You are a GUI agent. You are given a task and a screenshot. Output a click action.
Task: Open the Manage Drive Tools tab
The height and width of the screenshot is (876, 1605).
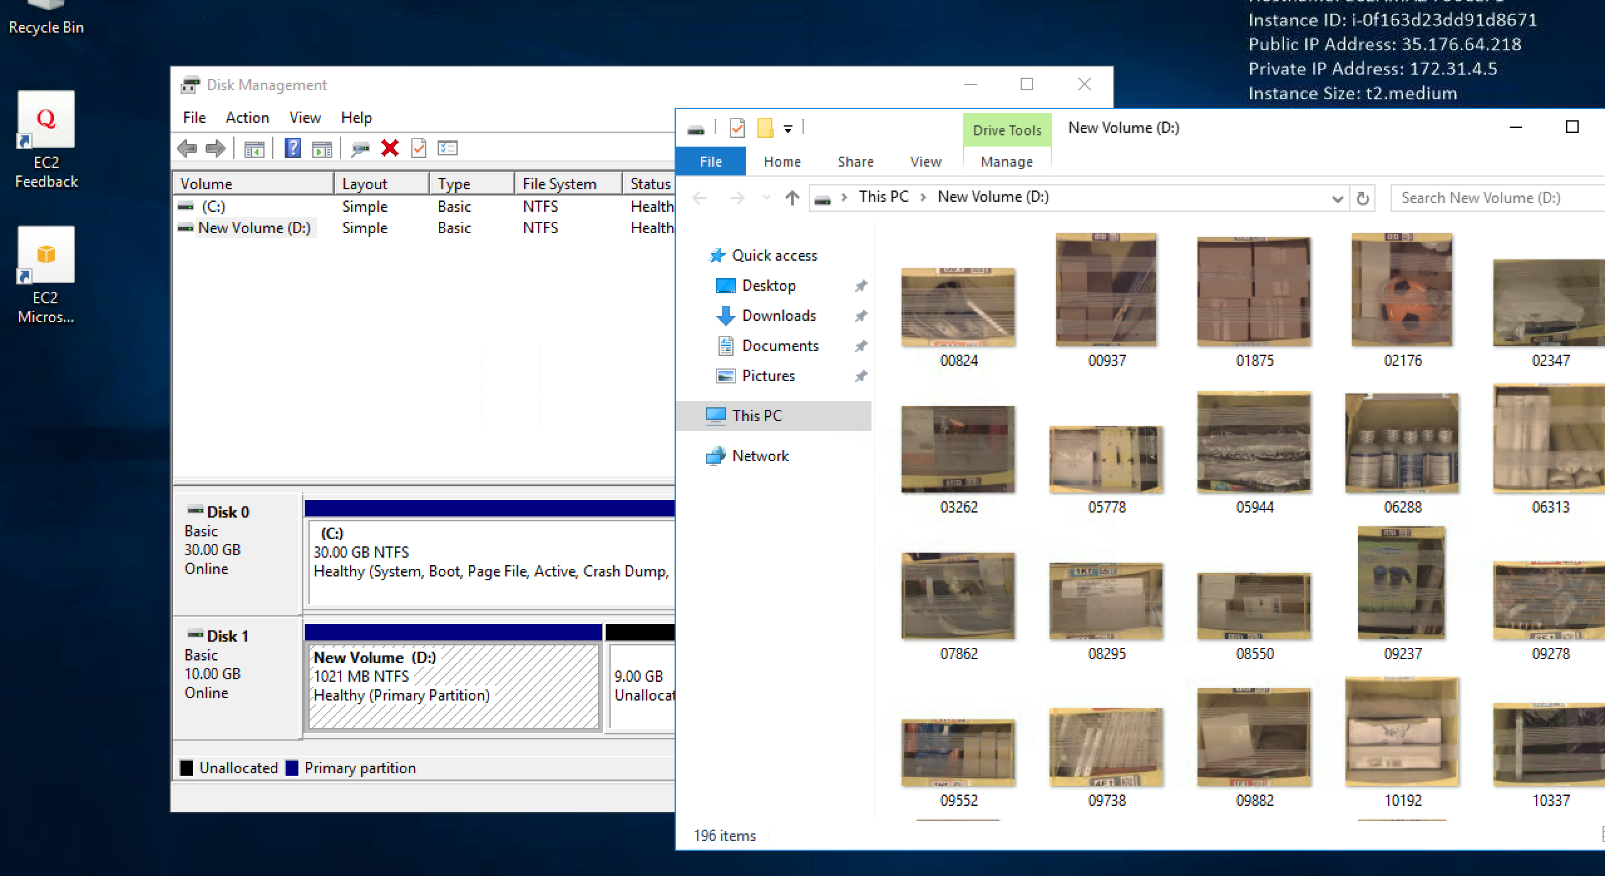(x=1006, y=162)
